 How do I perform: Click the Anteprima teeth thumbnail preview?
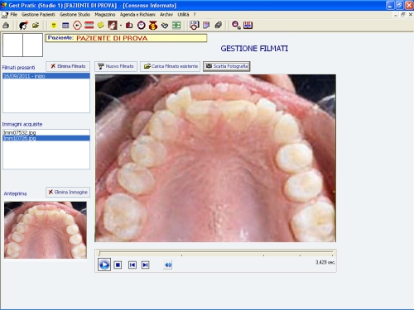46,230
